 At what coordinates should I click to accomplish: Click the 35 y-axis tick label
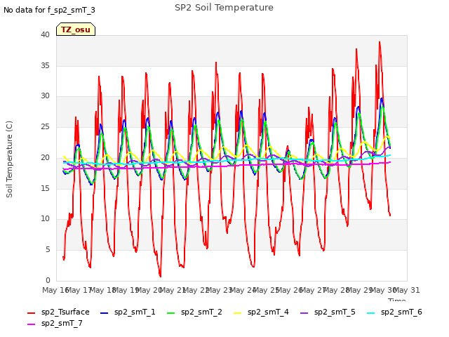click(x=45, y=65)
